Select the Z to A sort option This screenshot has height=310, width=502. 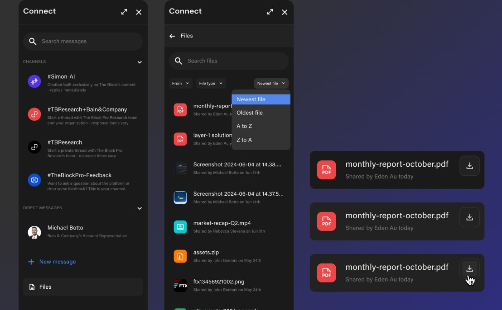pyautogui.click(x=244, y=140)
